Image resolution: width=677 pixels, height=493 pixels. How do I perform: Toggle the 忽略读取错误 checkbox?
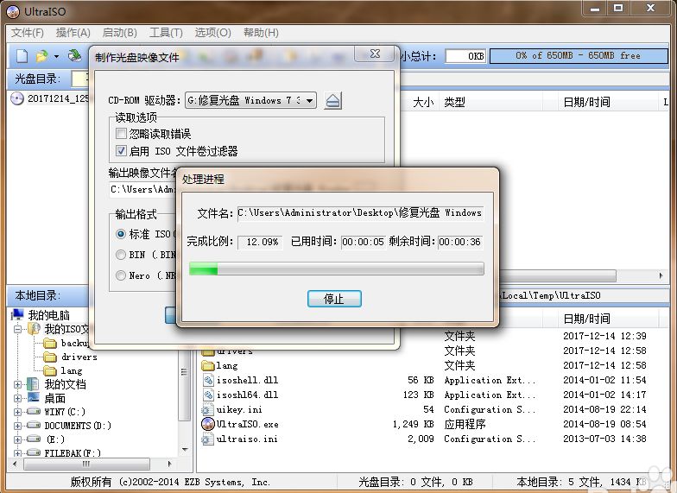point(121,134)
